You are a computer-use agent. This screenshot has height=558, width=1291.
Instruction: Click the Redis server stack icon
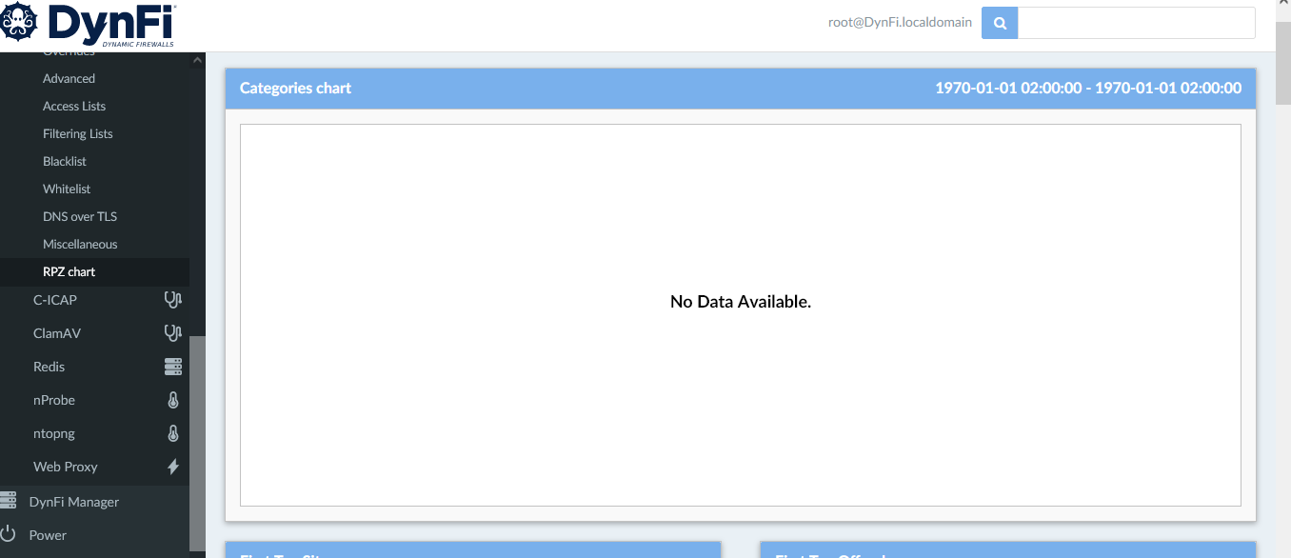(172, 367)
